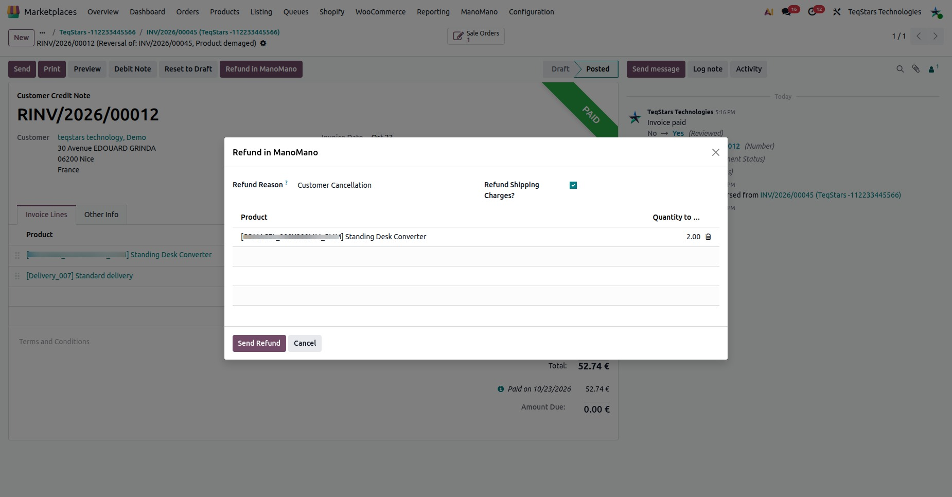Open the Marketplaces app icon
The height and width of the screenshot is (497, 952).
[x=13, y=11]
